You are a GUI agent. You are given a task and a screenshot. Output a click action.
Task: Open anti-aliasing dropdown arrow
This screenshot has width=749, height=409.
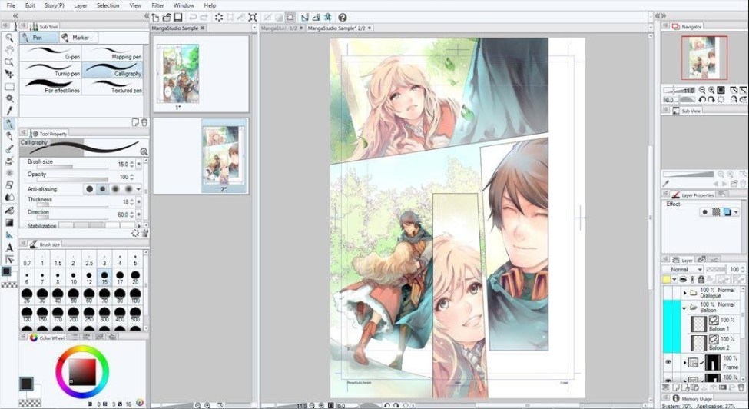138,189
